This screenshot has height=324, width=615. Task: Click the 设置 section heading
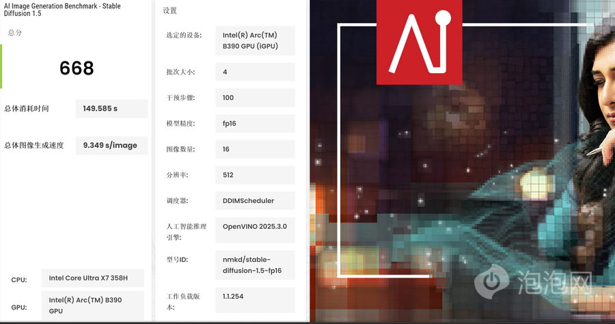[x=170, y=11]
